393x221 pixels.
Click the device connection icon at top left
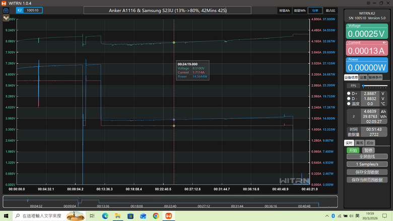tap(6, 11)
